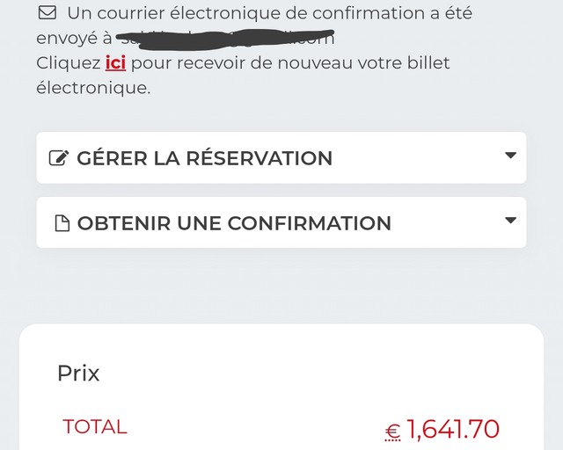Select the total price 1,641.70
Viewport: 563px width, 450px height.
pyautogui.click(x=453, y=429)
